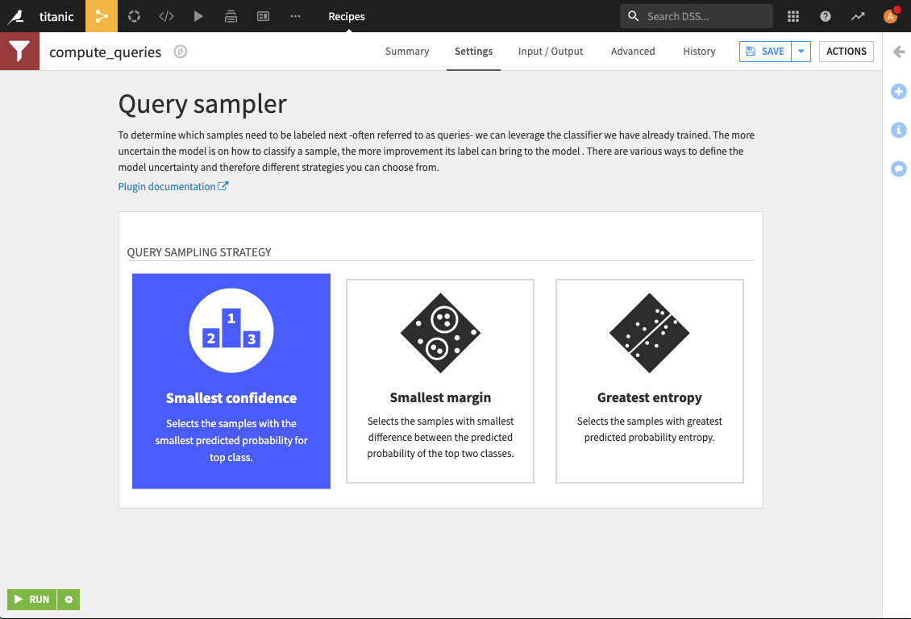The width and height of the screenshot is (911, 619).
Task: Click the user avatar with notification dot
Action: (891, 15)
